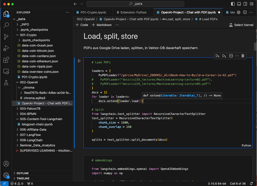Open the Manage gear settings menu

tap(6, 175)
